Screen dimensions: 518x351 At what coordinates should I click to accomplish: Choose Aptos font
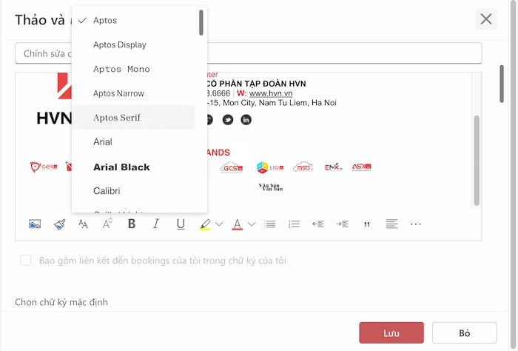click(x=133, y=21)
